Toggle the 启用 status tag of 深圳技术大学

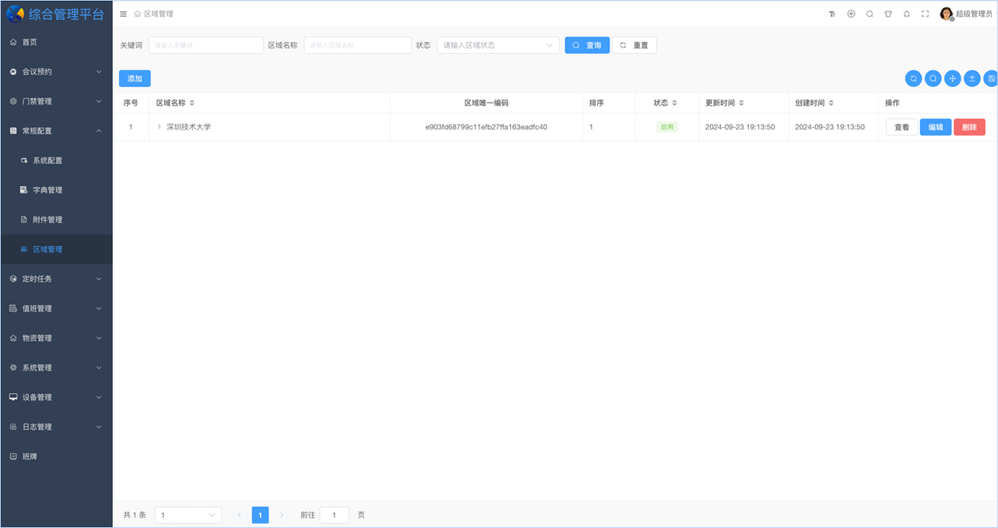pos(666,127)
